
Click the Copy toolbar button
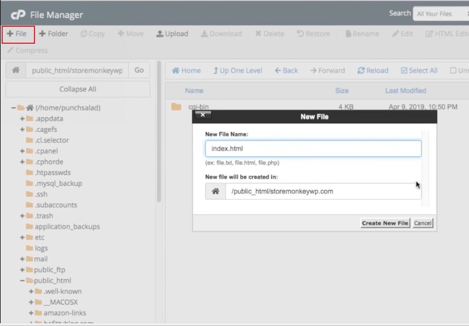92,34
